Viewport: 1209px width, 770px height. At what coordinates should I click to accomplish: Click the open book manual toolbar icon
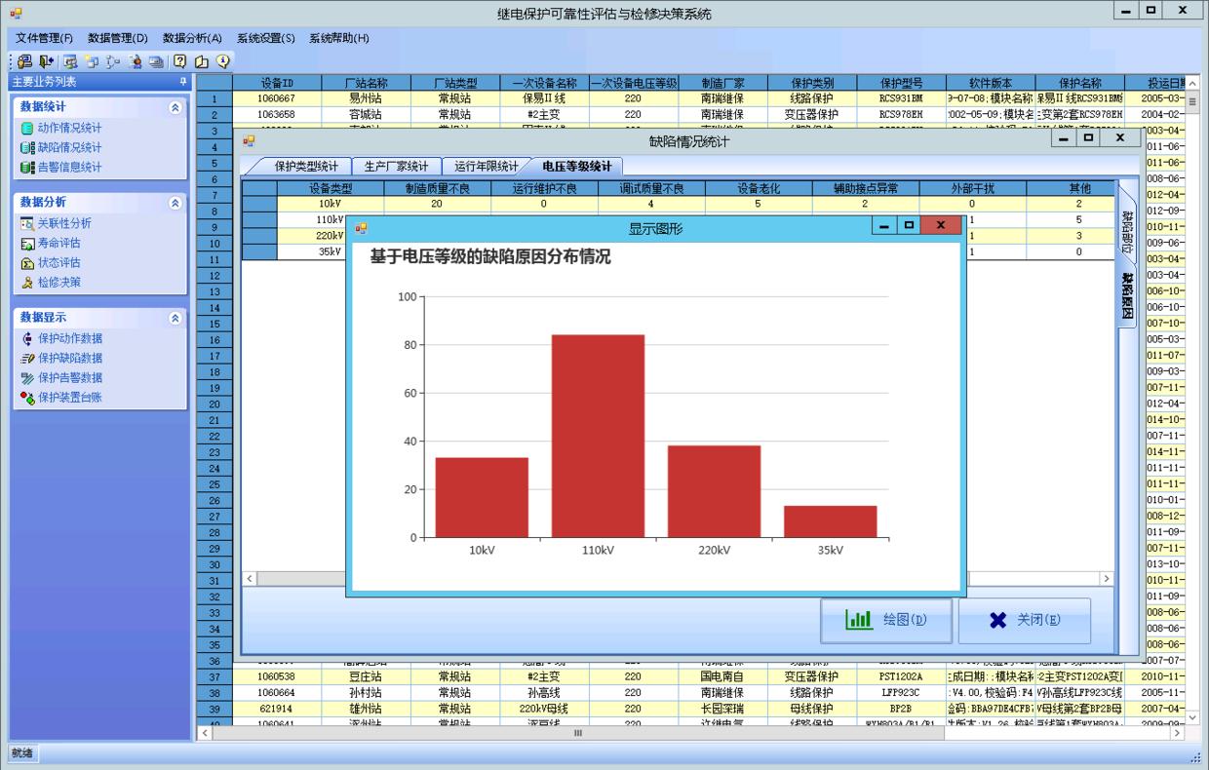[202, 61]
